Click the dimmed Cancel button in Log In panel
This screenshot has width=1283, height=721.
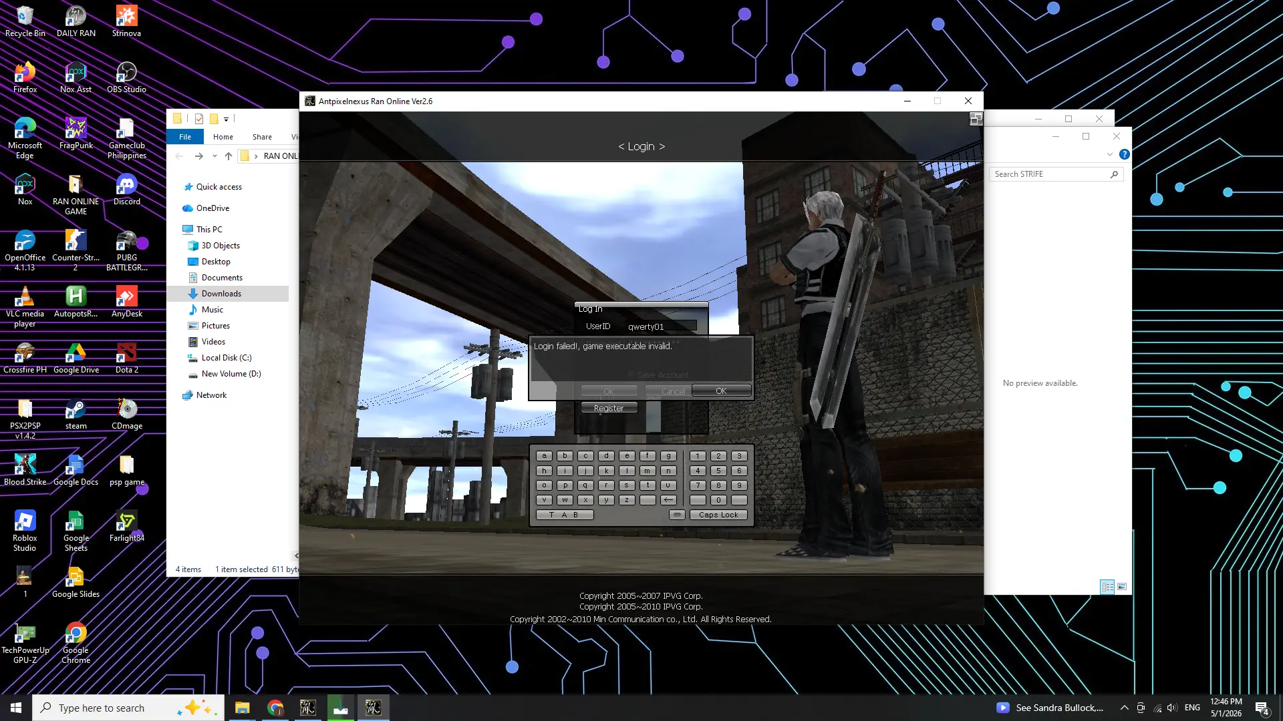point(668,392)
